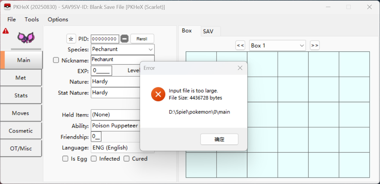Image resolution: width=380 pixels, height=184 pixels.
Task: Toggle the Infected checkbox
Action: click(x=94, y=159)
